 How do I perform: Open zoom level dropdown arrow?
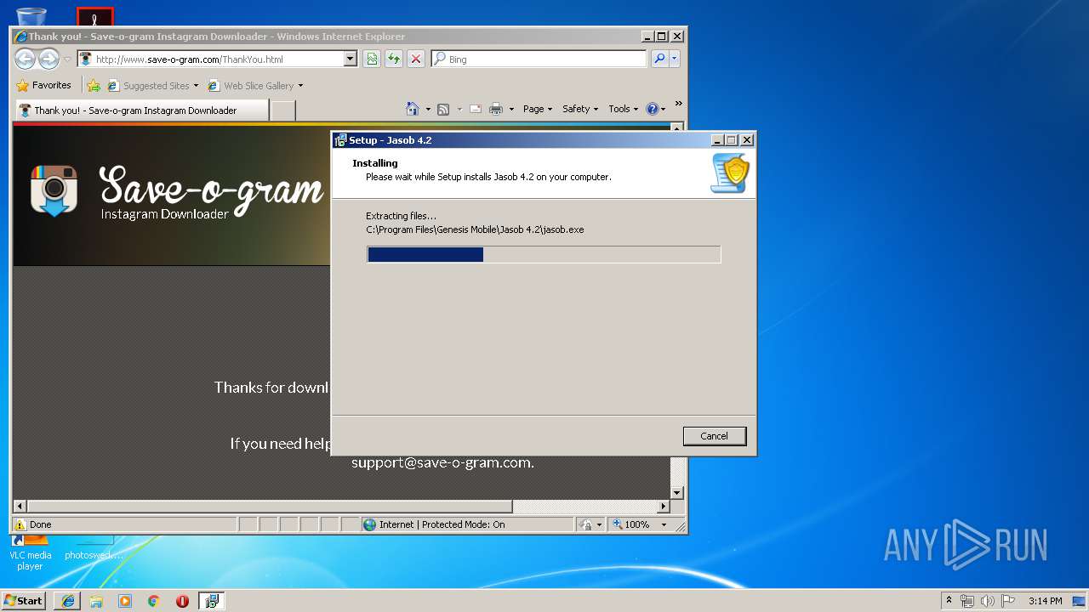(664, 524)
